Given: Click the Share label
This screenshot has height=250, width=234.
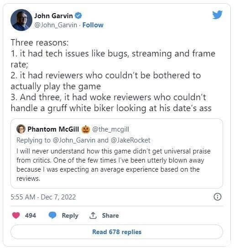Looking at the screenshot, I should click(110, 215).
